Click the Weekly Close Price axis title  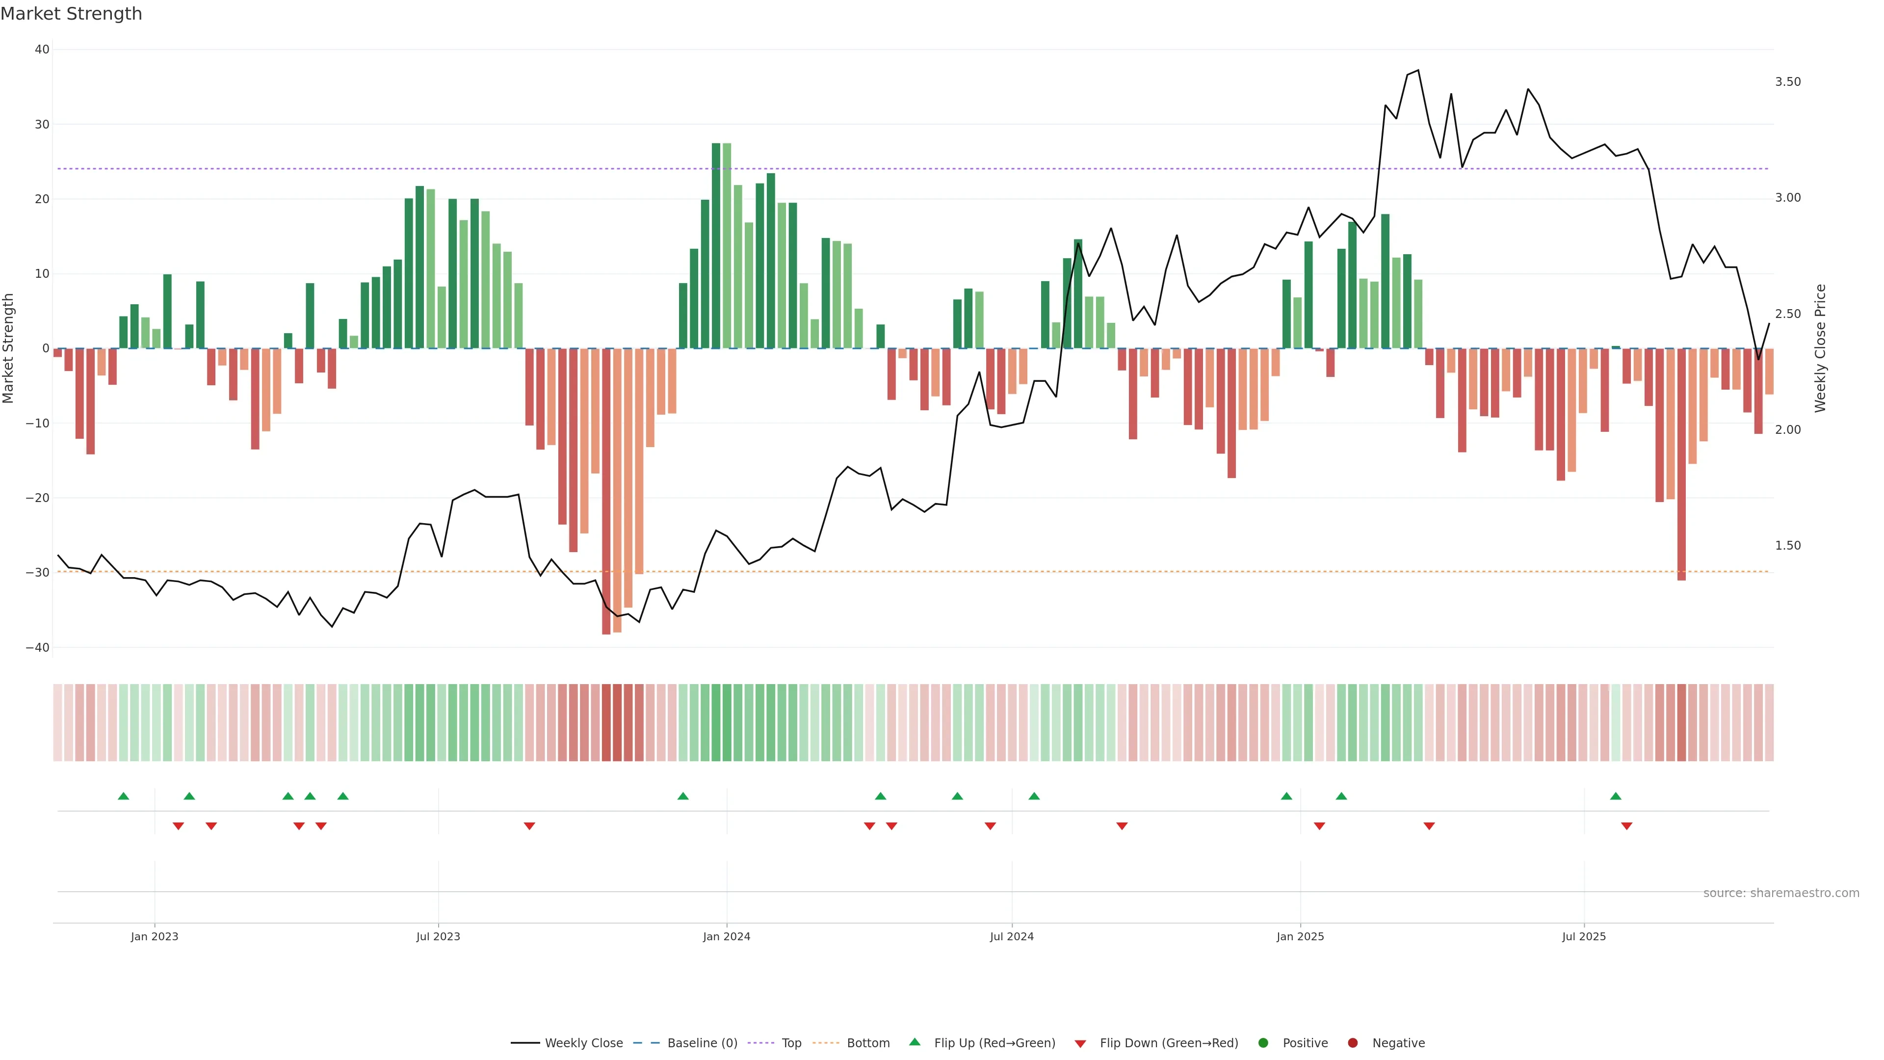tap(1820, 348)
